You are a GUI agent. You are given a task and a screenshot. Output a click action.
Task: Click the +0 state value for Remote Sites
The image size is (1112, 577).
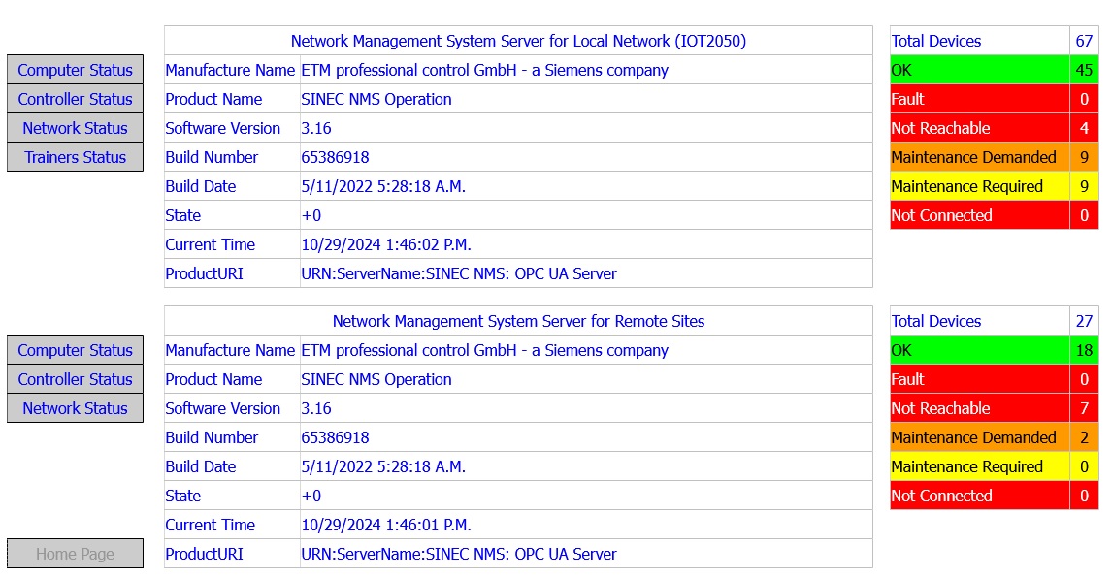coord(311,496)
